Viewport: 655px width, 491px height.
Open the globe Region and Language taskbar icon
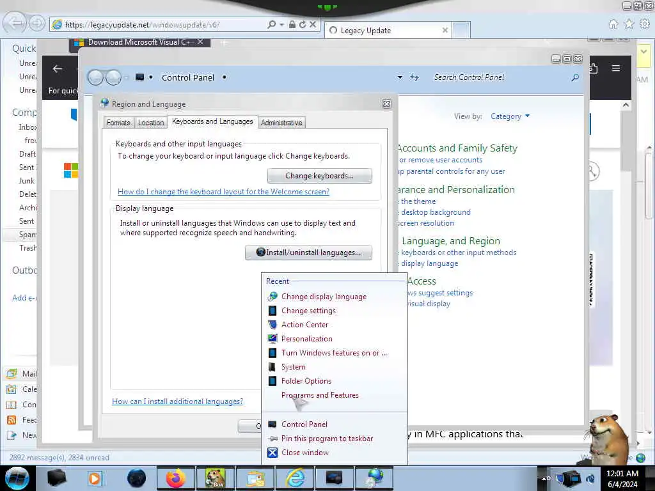click(375, 478)
